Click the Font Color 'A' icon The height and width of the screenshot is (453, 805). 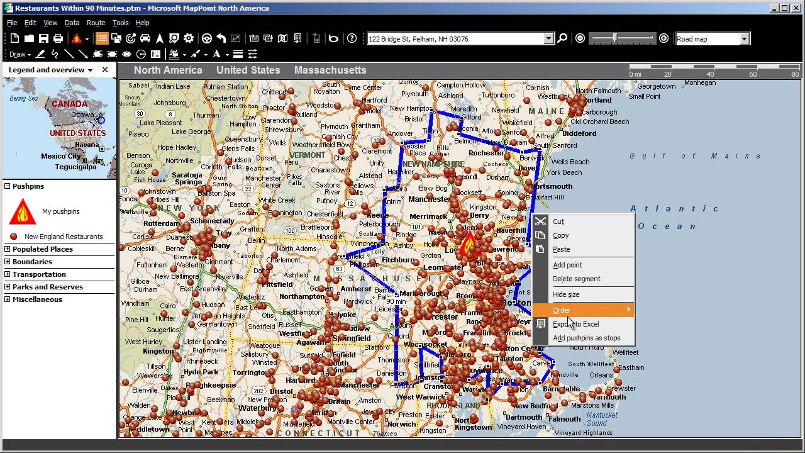tap(216, 54)
